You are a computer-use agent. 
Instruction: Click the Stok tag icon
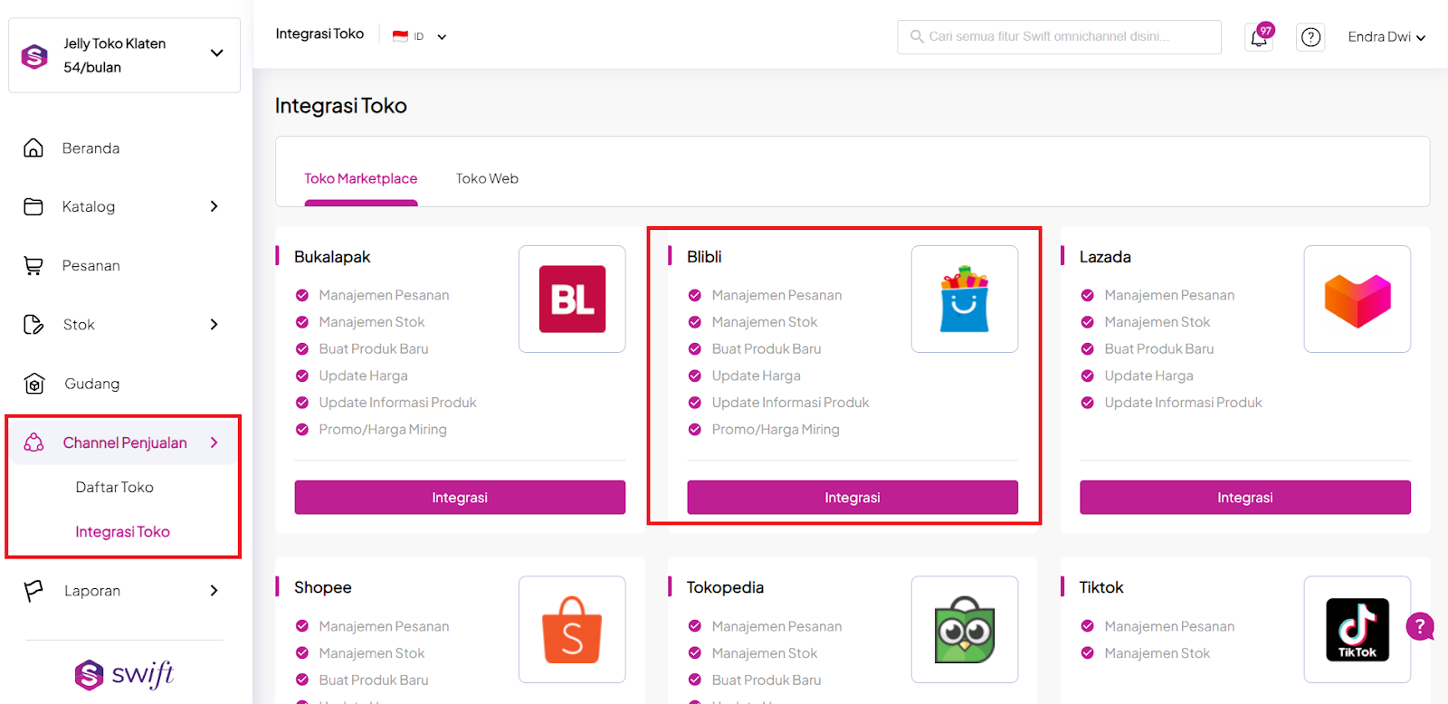point(33,324)
